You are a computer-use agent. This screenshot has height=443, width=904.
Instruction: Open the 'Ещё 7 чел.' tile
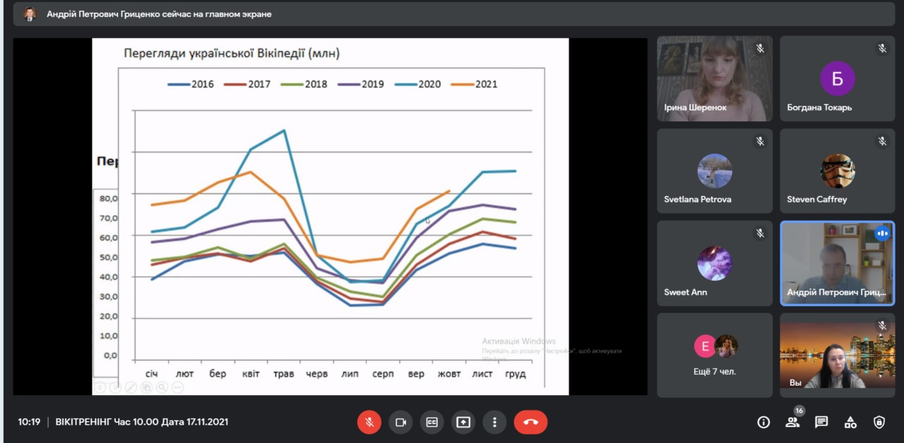(x=715, y=356)
